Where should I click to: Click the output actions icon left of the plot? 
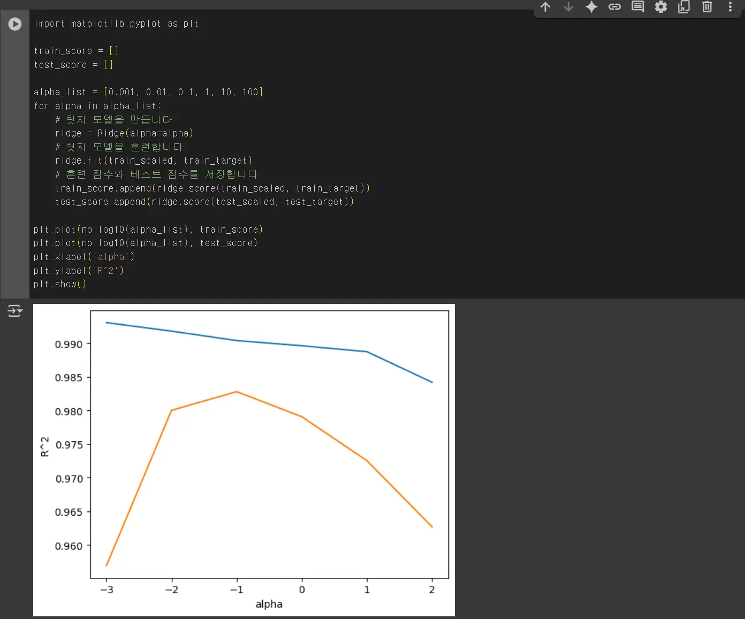(x=14, y=311)
